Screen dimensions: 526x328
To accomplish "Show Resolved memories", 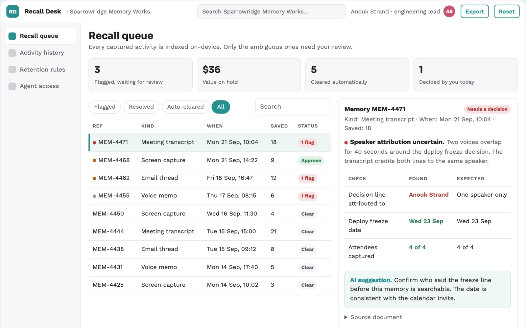I will [x=141, y=107].
